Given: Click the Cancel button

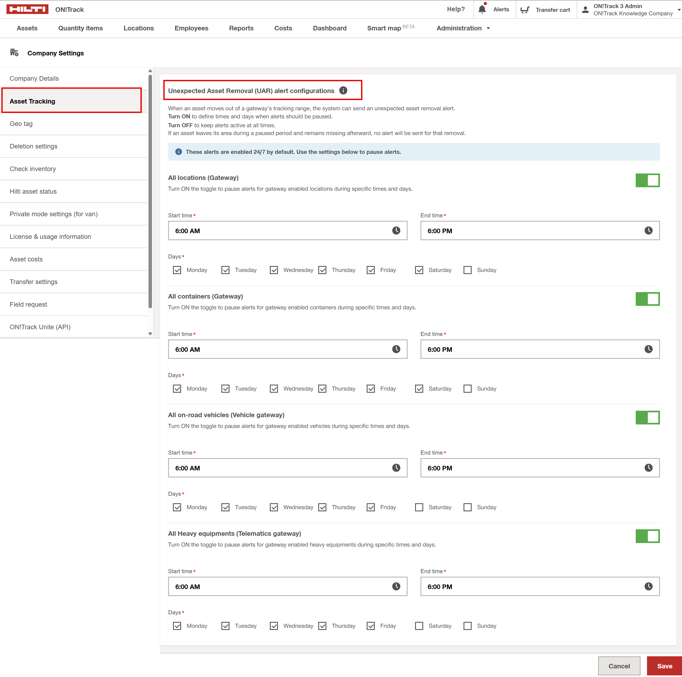Looking at the screenshot, I should (x=619, y=666).
